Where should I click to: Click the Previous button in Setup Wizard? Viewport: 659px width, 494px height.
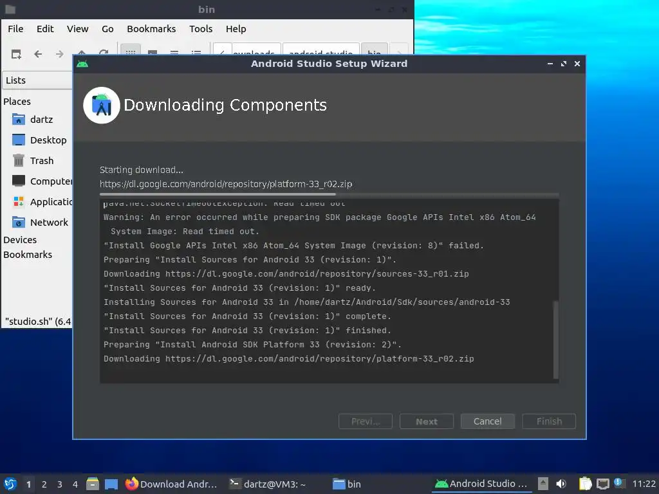(366, 421)
